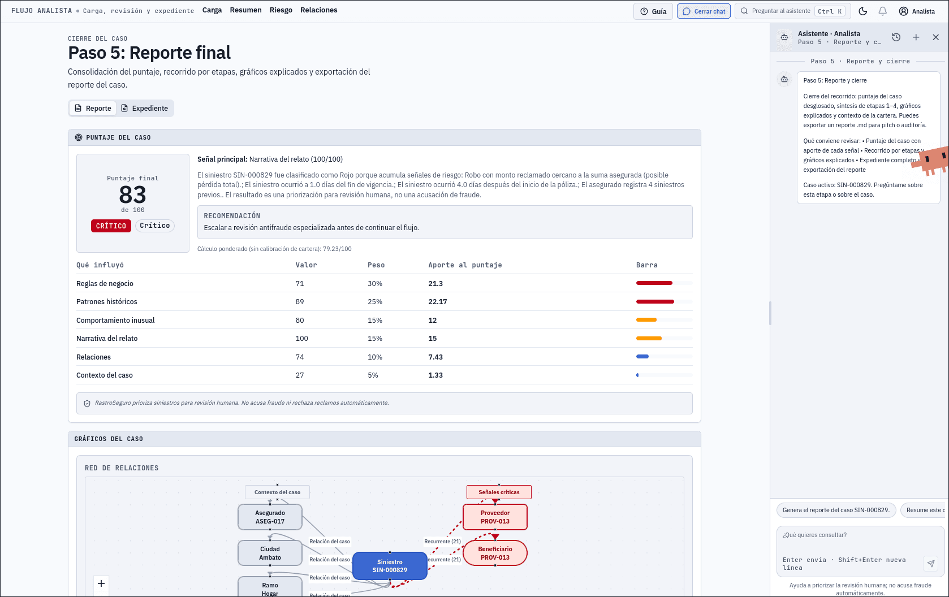Screen dimensions: 949x597
Task: Open the Relaciones navigation item
Action: tap(319, 10)
